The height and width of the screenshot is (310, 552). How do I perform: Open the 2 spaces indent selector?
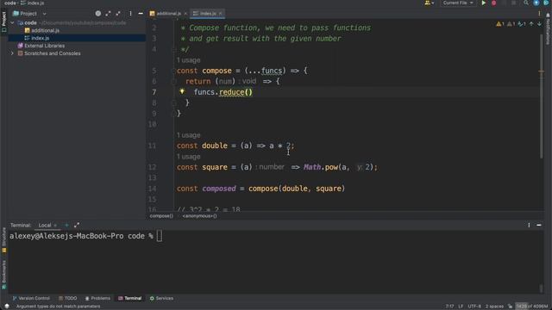coord(494,307)
